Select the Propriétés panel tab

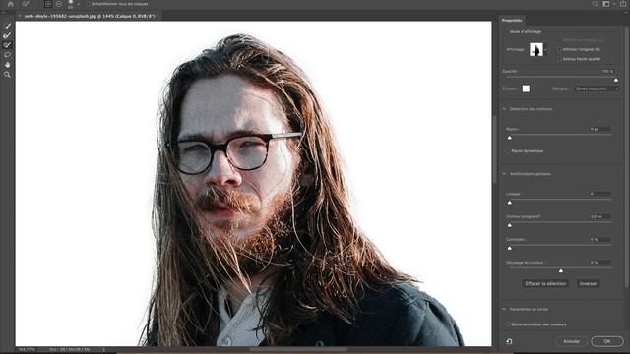pos(512,20)
